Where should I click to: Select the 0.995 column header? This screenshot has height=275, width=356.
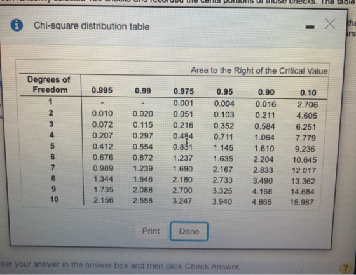pyautogui.click(x=102, y=90)
